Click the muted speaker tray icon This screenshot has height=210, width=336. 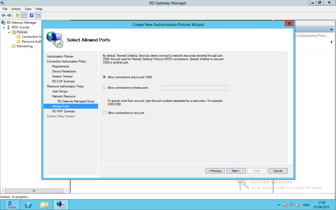(x=298, y=205)
